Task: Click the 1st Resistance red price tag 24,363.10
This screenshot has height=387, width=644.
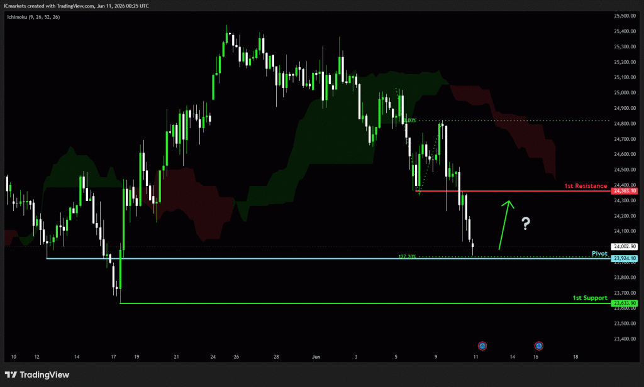Action: tap(625, 191)
